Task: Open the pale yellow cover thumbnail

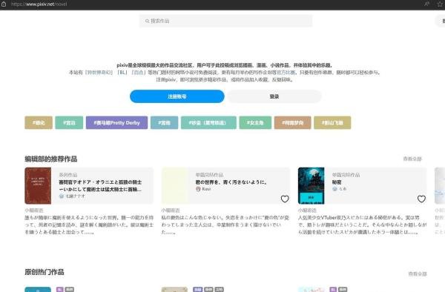Action: coord(174,186)
